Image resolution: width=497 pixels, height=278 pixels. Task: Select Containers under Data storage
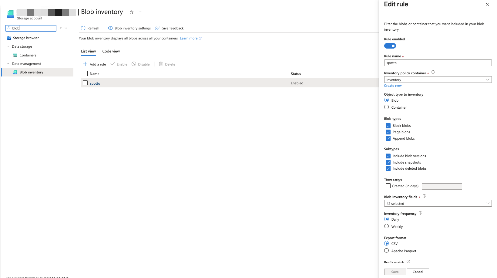[x=28, y=55]
